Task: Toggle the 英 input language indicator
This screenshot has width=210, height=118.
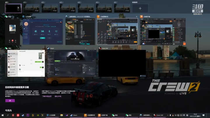Action: point(184,115)
